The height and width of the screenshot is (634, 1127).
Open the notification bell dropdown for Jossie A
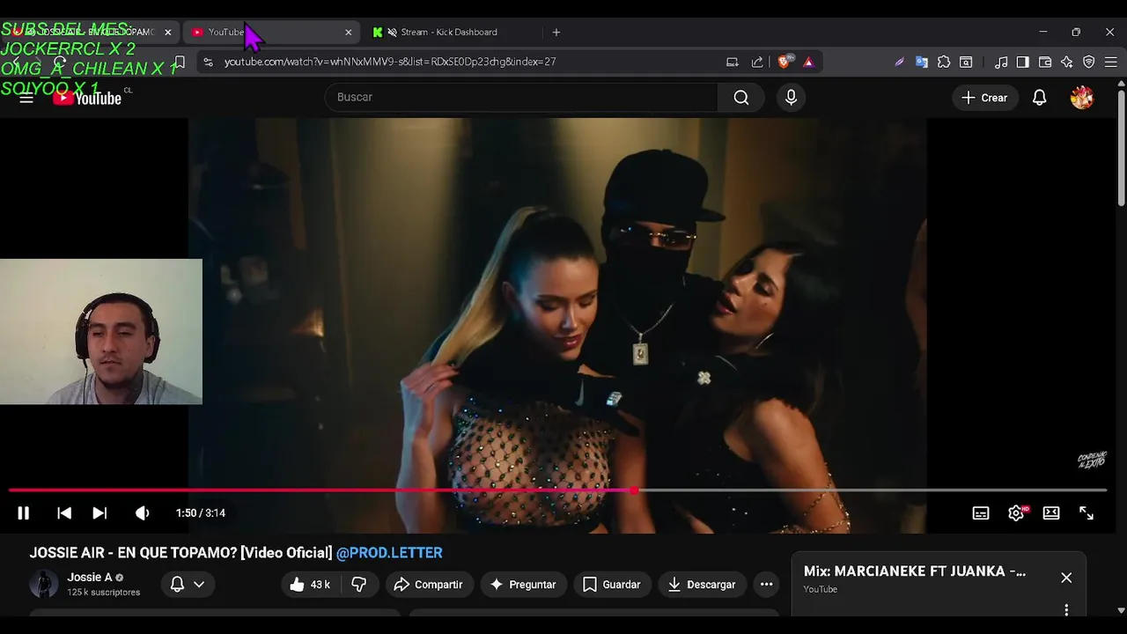(x=188, y=585)
